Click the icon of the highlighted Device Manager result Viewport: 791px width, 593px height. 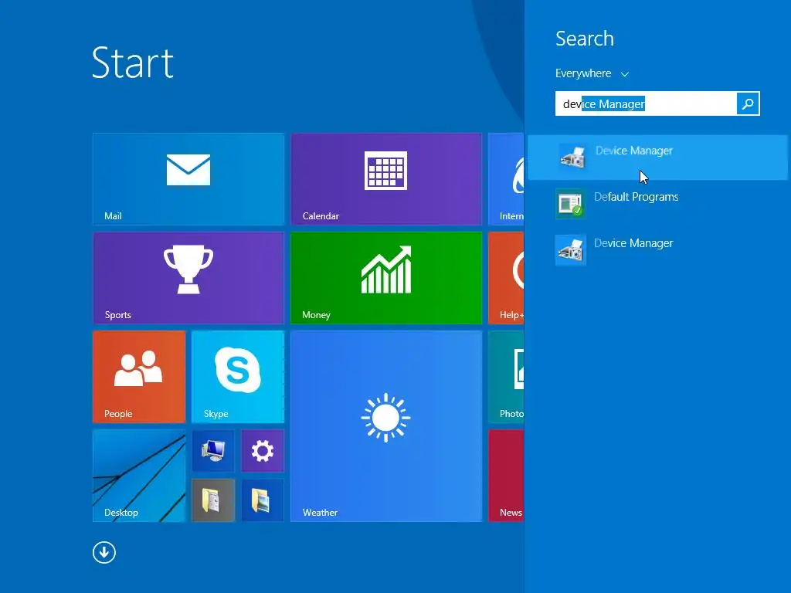[572, 157]
